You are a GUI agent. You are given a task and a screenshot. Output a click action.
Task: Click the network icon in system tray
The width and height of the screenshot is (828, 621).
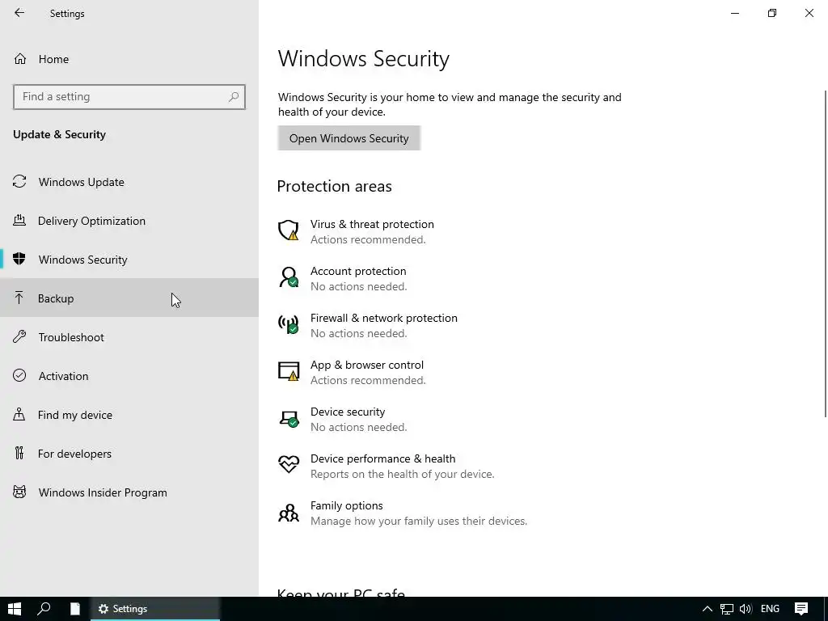click(x=727, y=609)
